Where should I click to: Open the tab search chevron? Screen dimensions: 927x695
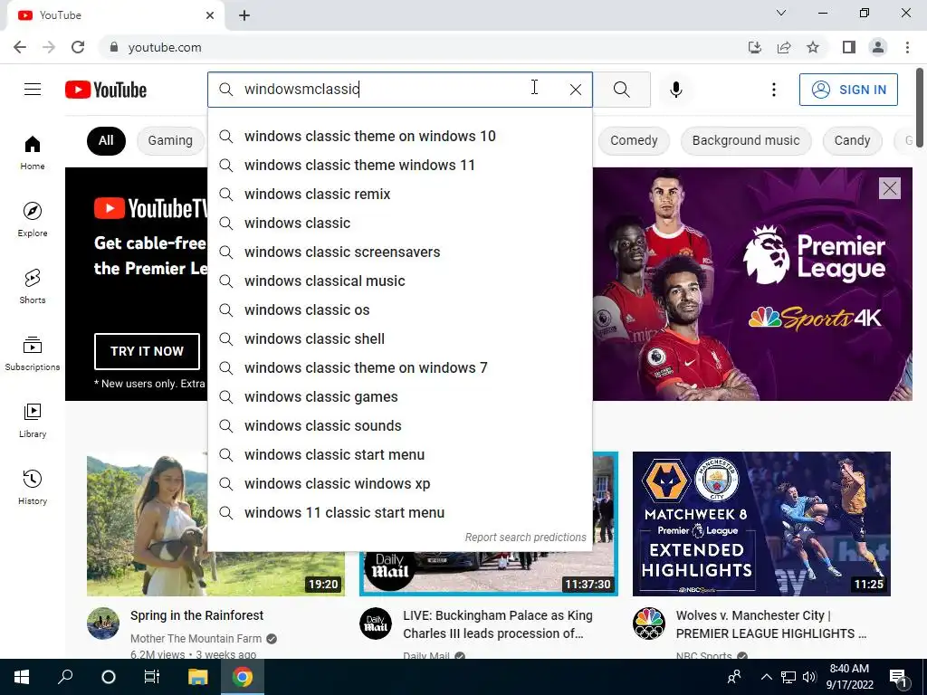781,13
